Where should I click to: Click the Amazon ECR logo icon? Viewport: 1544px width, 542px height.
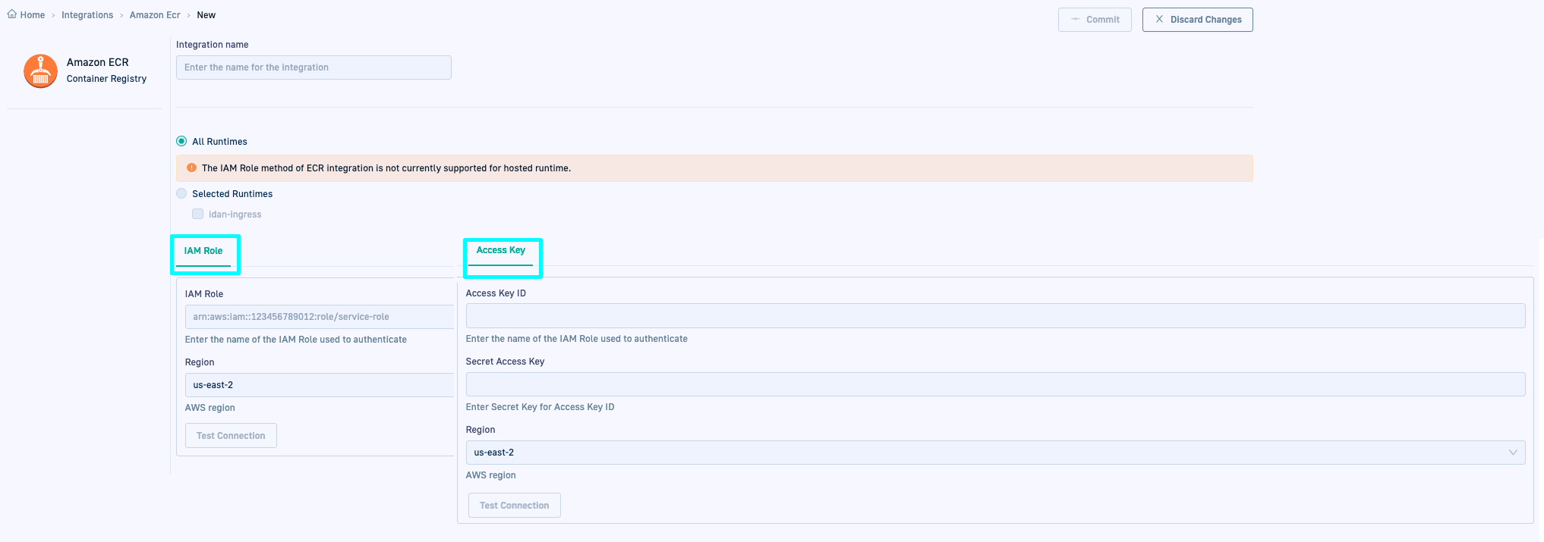[40, 71]
